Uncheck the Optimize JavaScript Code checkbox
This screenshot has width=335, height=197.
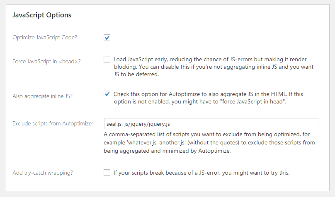[x=107, y=38]
